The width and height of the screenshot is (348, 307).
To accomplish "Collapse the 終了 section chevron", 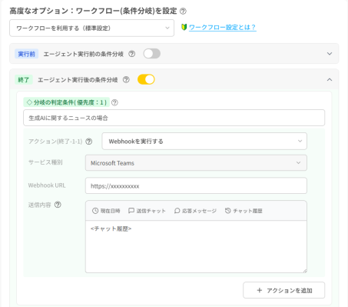I will click(330, 80).
